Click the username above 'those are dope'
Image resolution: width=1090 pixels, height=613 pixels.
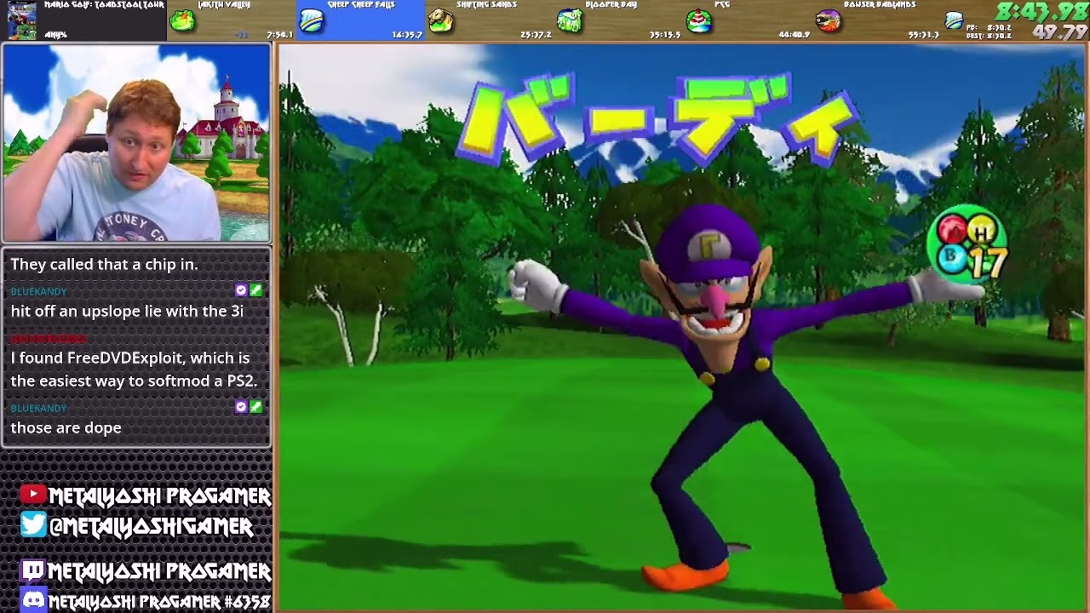pyautogui.click(x=38, y=408)
